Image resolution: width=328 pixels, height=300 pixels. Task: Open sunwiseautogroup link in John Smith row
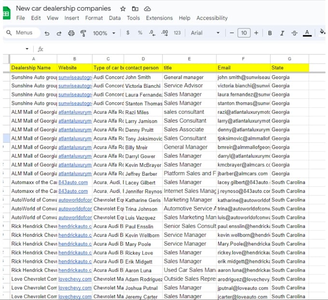click(x=75, y=77)
